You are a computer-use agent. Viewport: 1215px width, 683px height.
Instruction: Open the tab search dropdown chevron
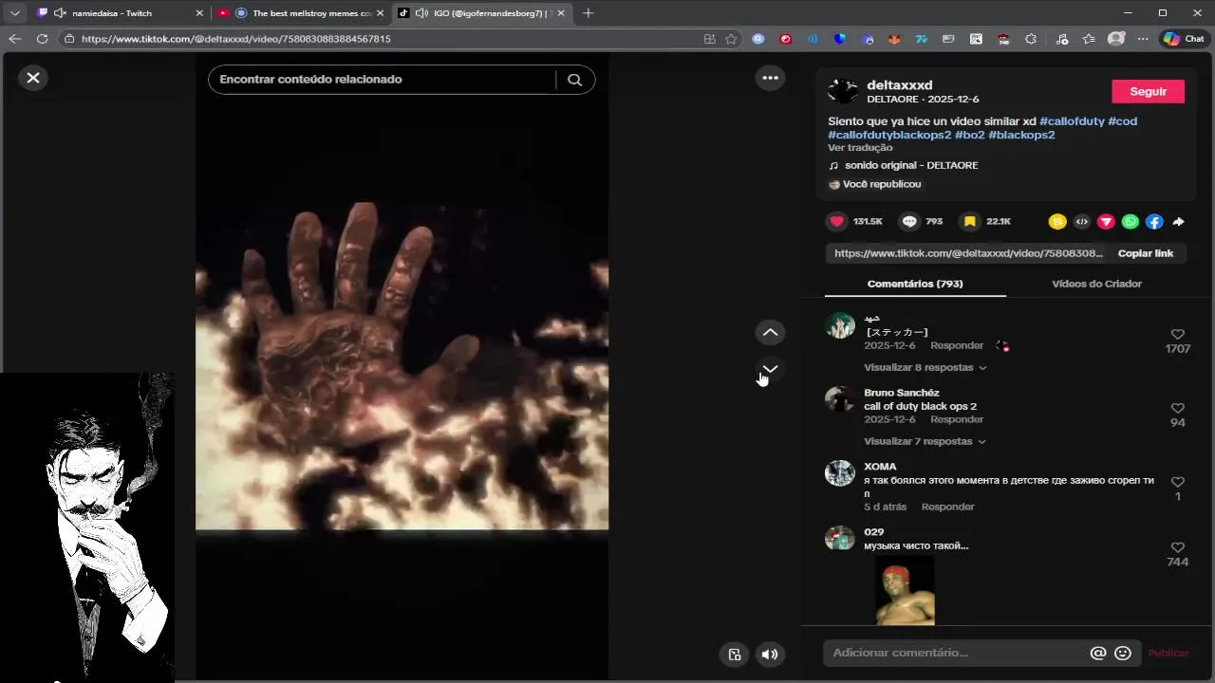tap(14, 13)
